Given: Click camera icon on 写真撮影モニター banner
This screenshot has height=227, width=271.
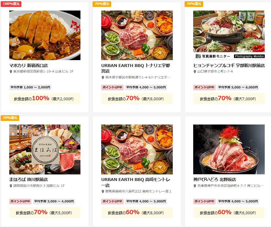Looking at the screenshot, I should 198,56.
